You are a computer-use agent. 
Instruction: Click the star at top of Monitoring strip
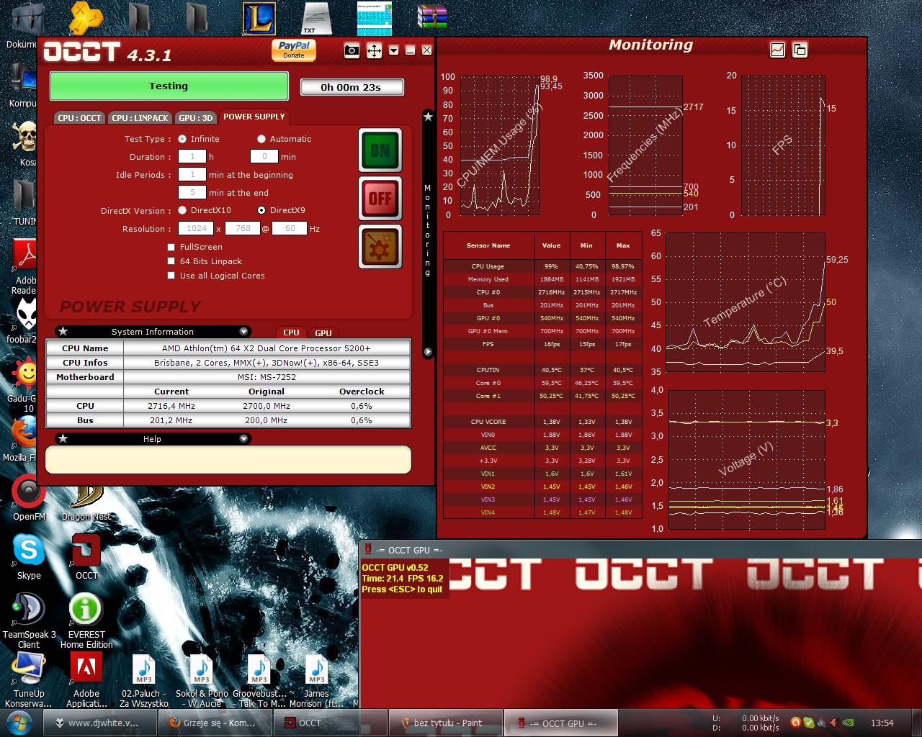tap(428, 117)
